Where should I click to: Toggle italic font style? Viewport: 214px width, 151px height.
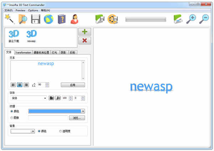(58, 98)
